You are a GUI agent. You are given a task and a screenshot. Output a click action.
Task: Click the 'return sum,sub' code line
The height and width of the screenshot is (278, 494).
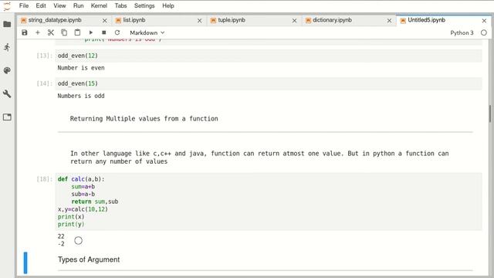click(x=95, y=202)
